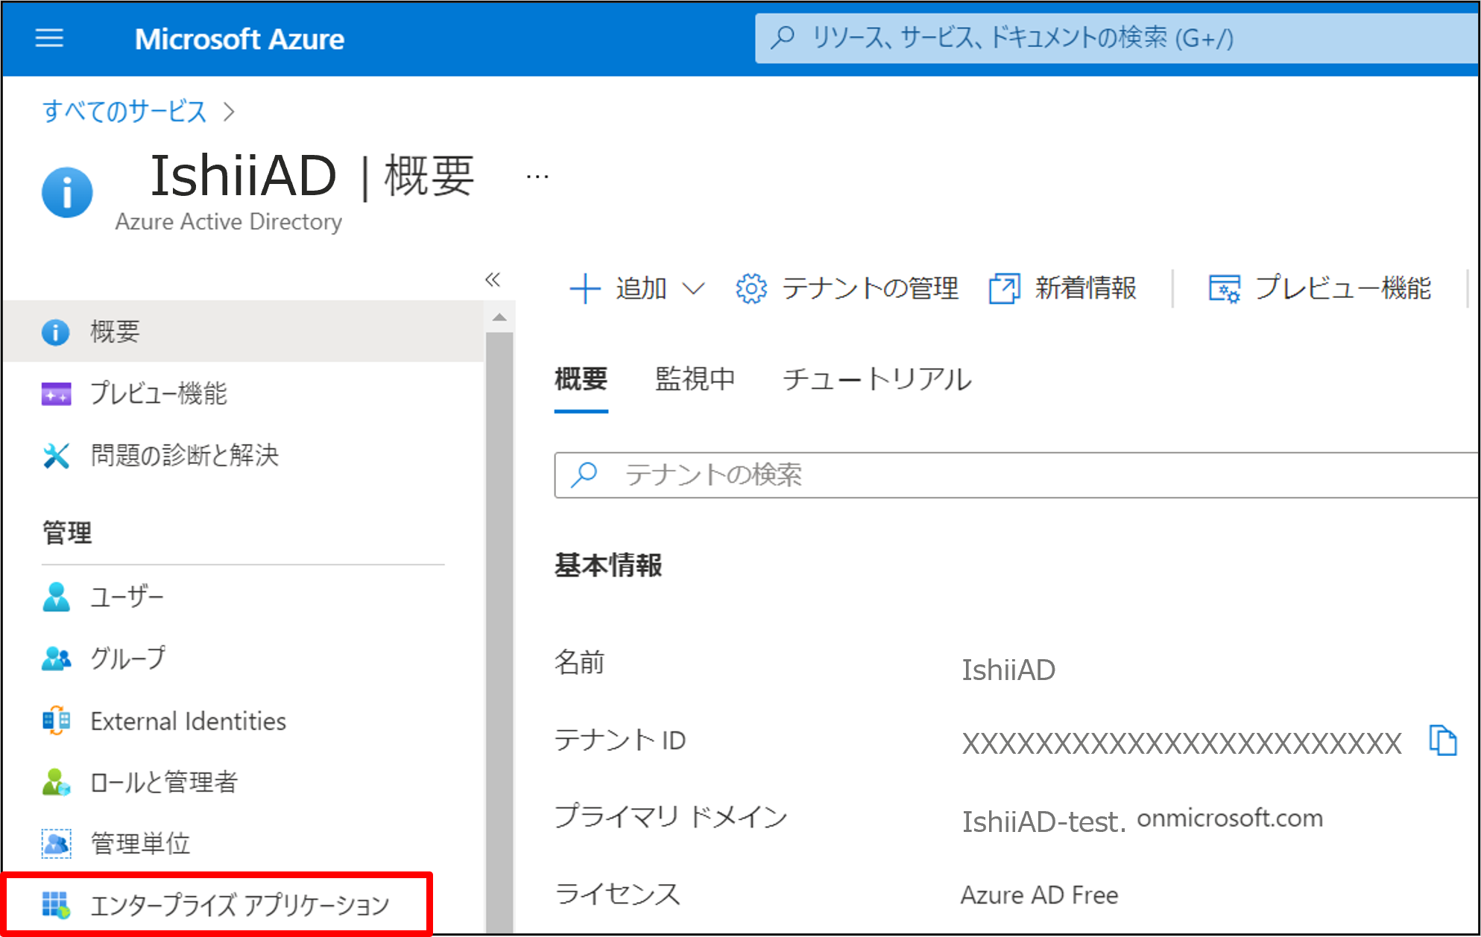Switch to the チュートリアル tab
The height and width of the screenshot is (937, 1481).
pyautogui.click(x=877, y=379)
